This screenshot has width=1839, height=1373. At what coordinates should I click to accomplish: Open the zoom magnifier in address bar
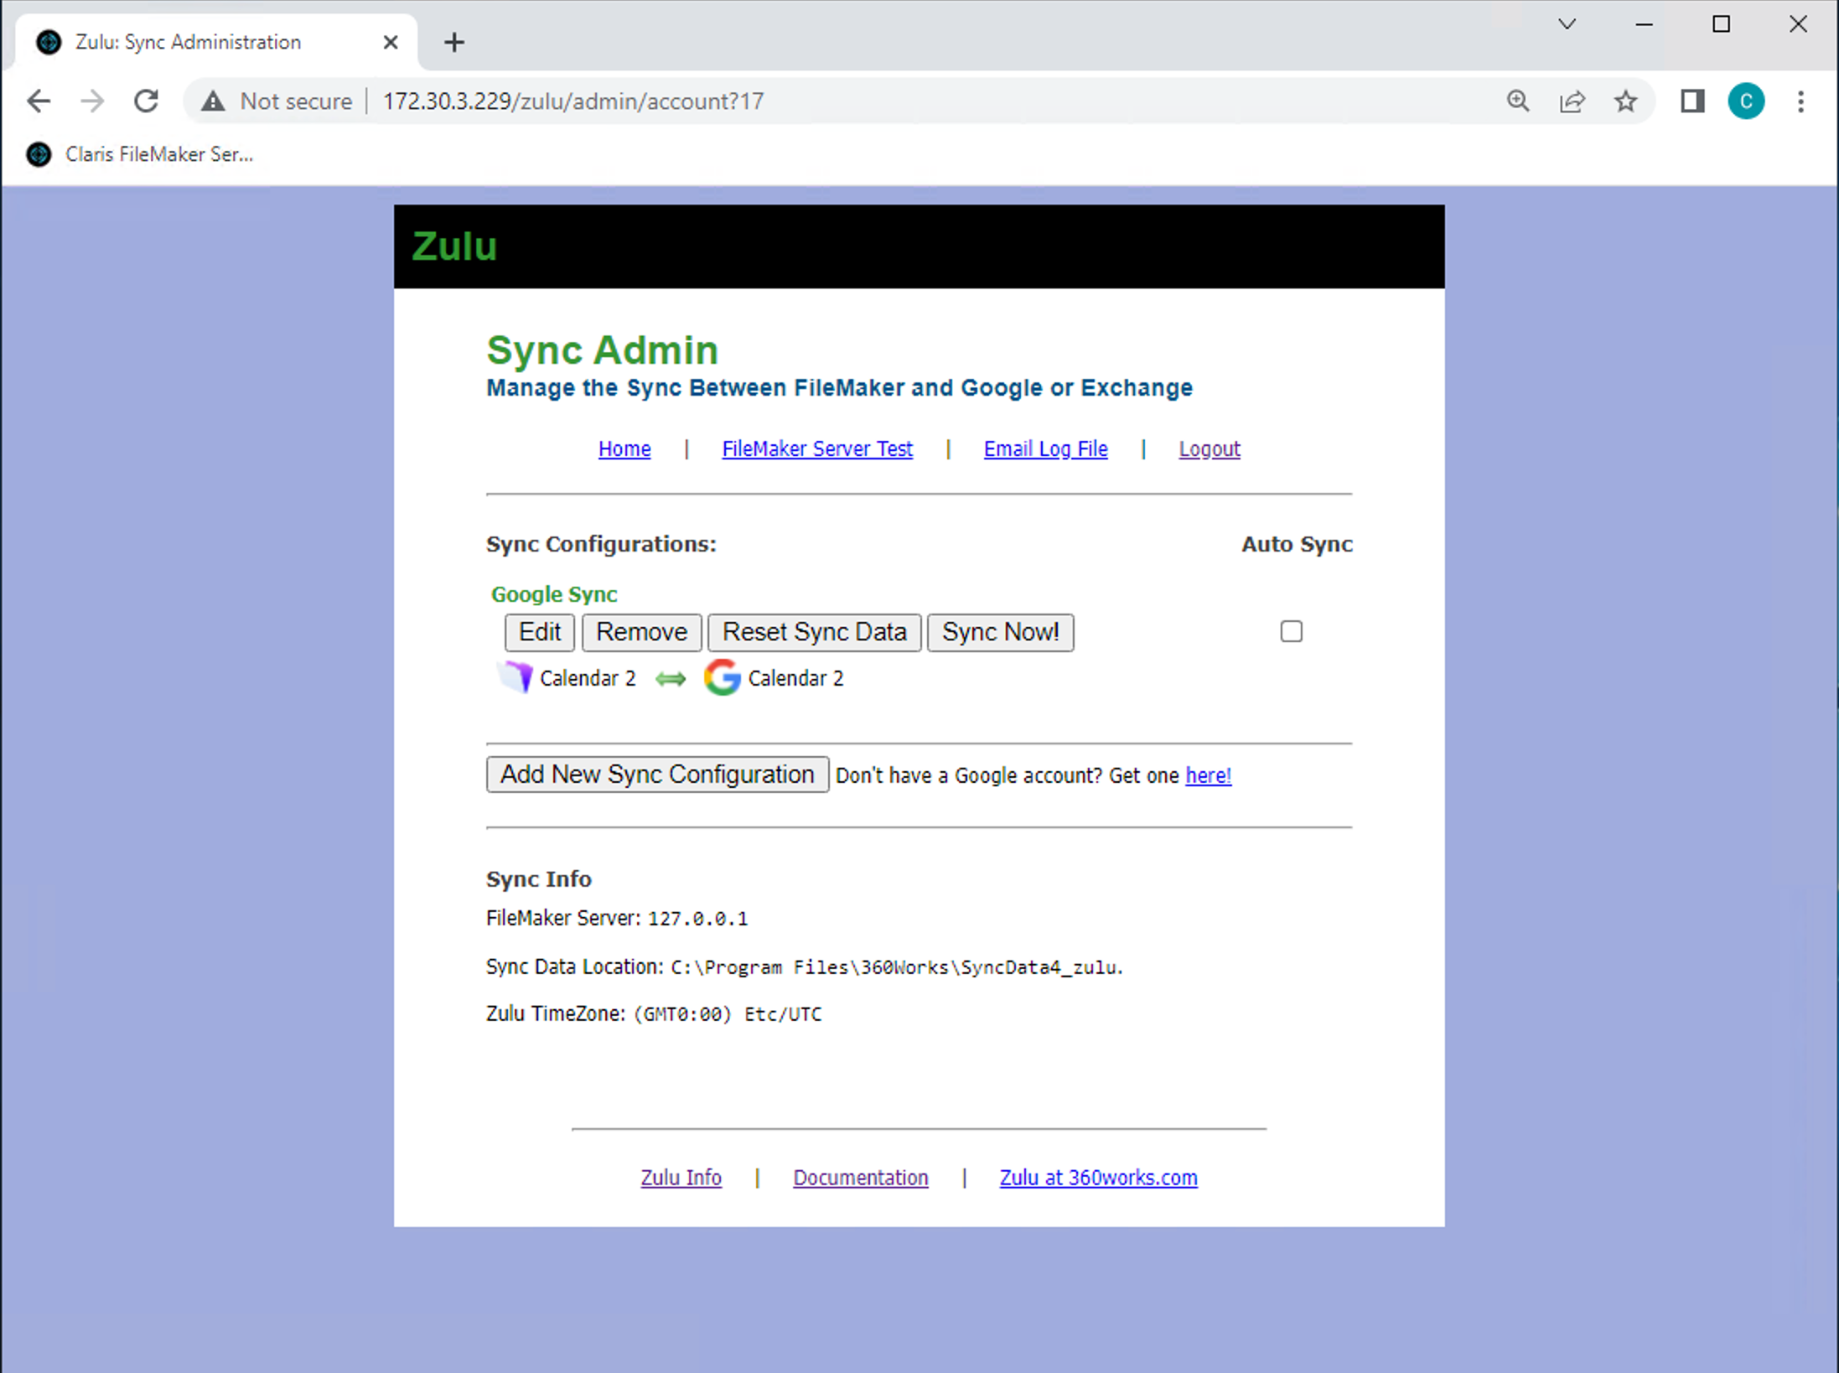[1518, 101]
